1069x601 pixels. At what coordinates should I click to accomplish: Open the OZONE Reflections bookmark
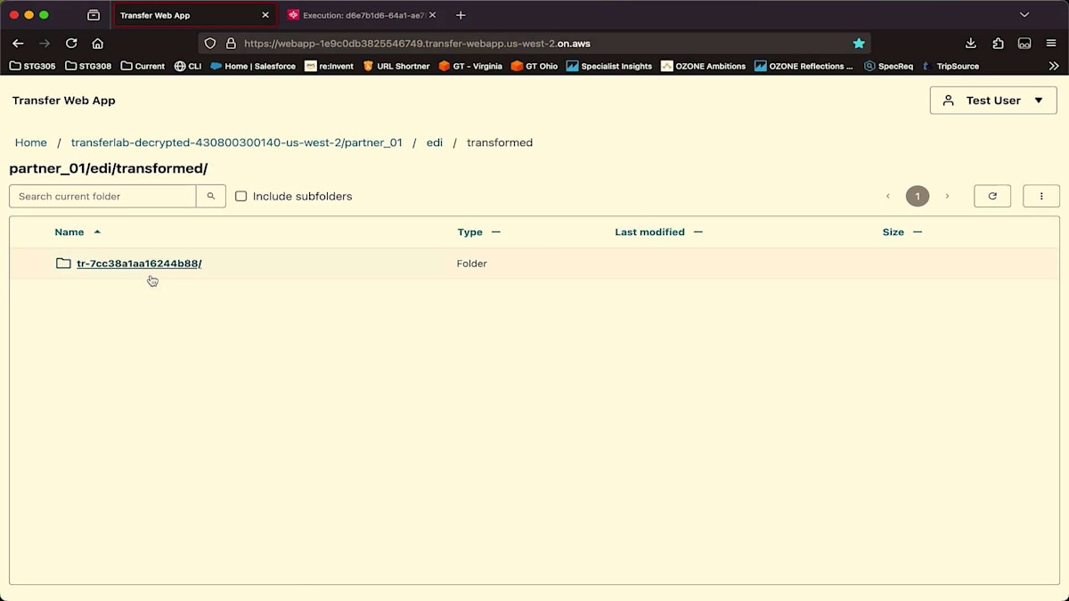click(x=804, y=66)
